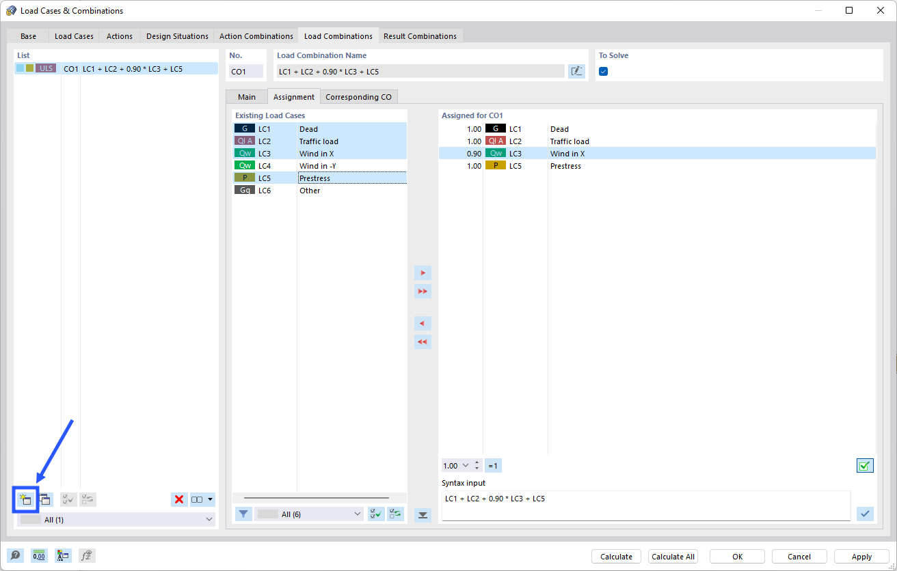
Task: Select the red X delete icon
Action: pyautogui.click(x=178, y=499)
